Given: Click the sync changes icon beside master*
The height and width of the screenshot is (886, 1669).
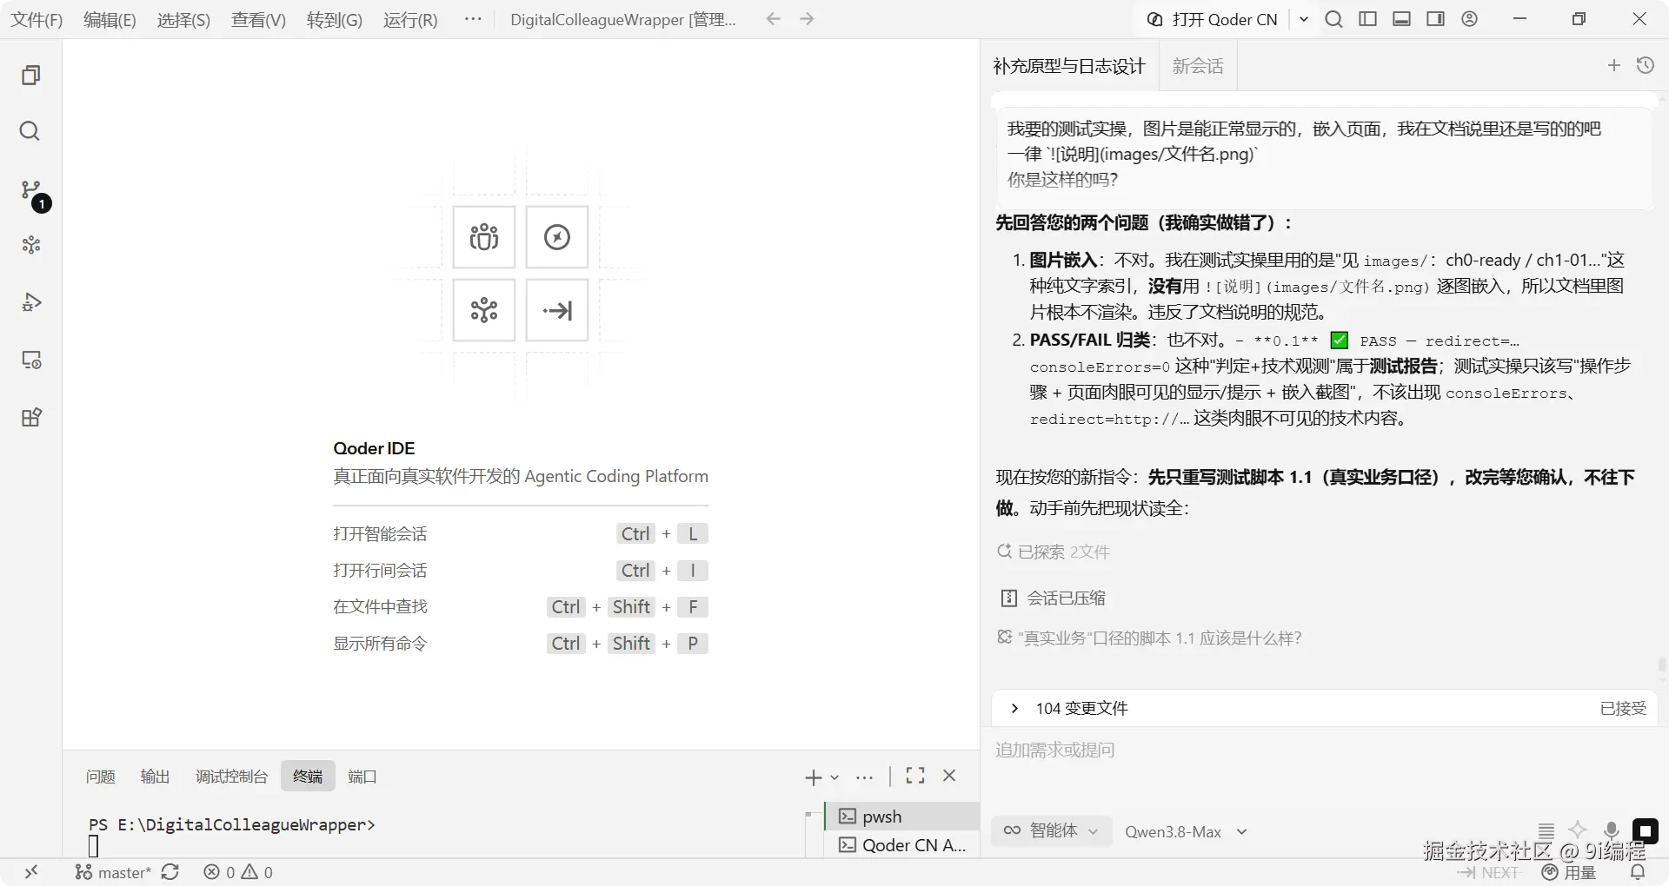Looking at the screenshot, I should click(x=170, y=872).
